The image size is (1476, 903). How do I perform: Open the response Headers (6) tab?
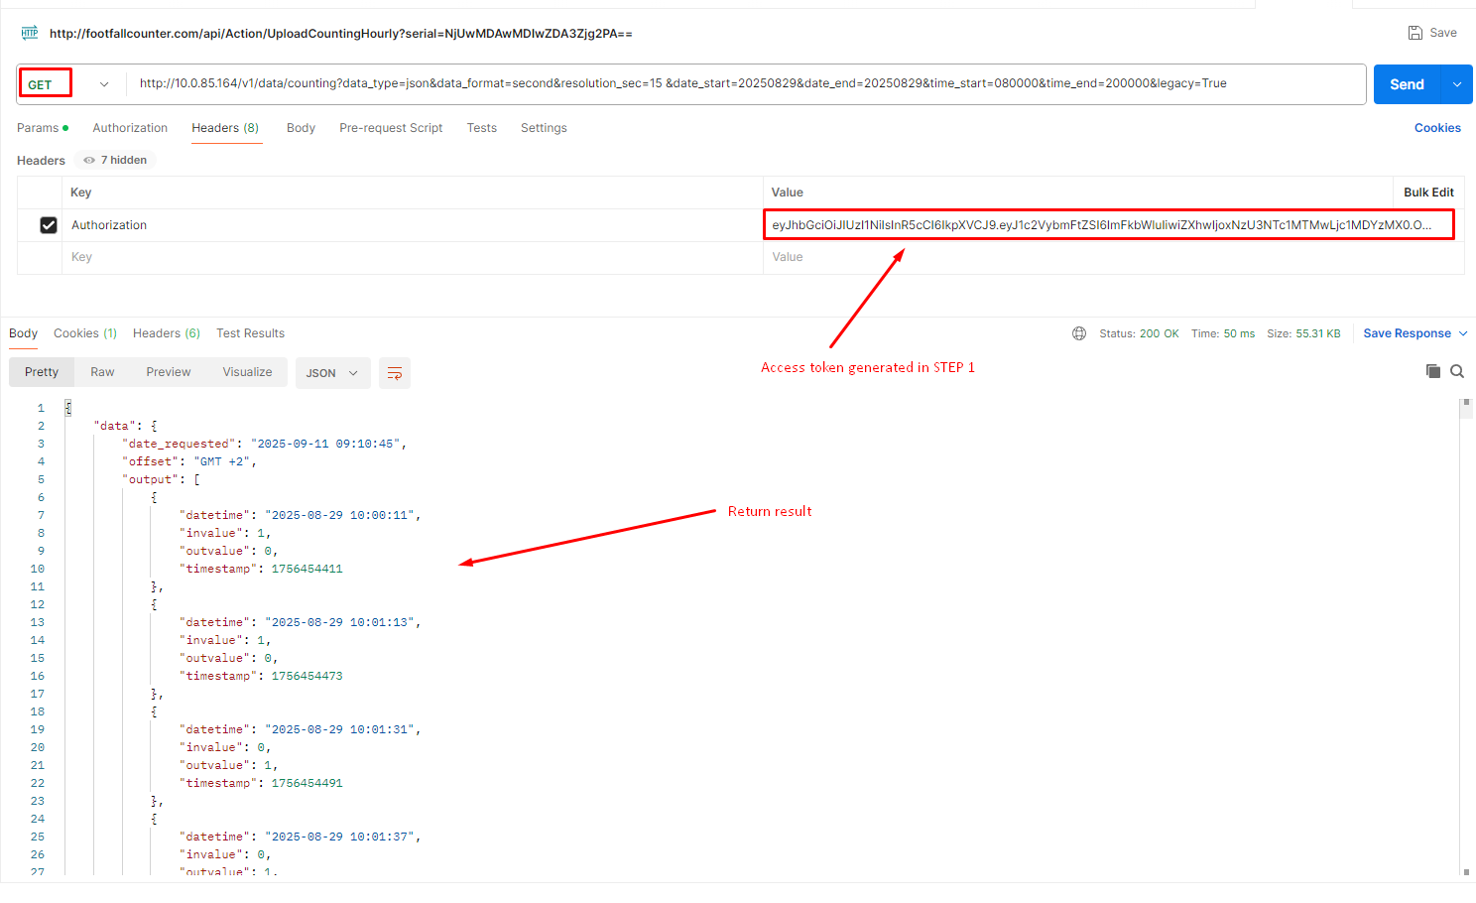(x=167, y=333)
